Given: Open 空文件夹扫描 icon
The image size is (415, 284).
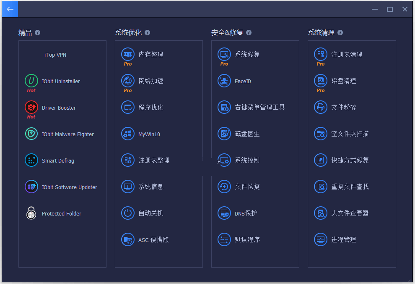Looking at the screenshot, I should coord(321,134).
